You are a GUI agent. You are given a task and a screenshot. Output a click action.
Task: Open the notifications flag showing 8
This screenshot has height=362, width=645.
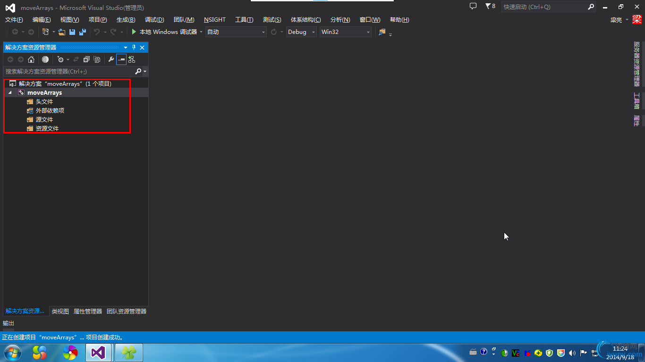[x=490, y=7]
